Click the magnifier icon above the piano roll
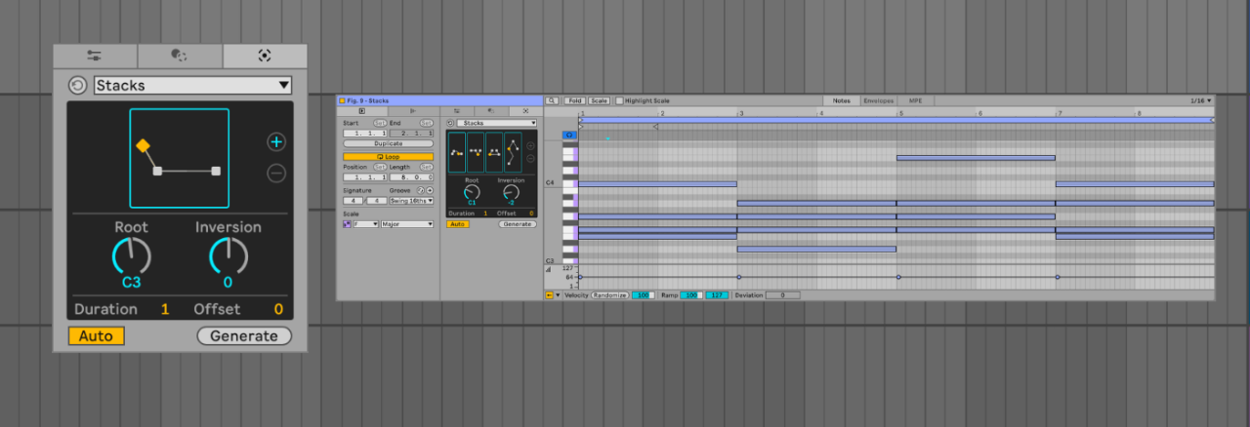Viewport: 1250px width, 427px height. [552, 100]
